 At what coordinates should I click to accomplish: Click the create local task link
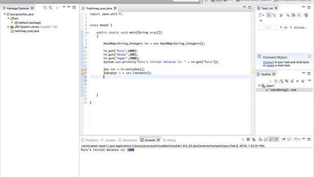[x=270, y=65]
